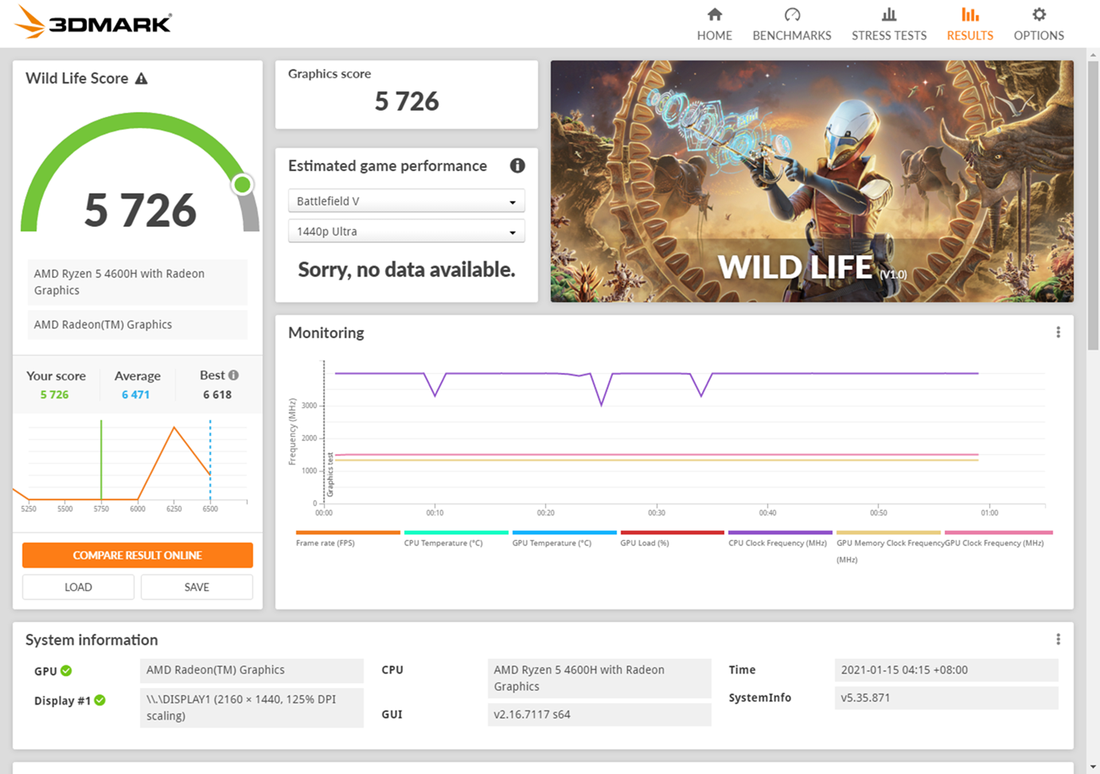Switch to the Results tab
The height and width of the screenshot is (774, 1100).
point(969,24)
